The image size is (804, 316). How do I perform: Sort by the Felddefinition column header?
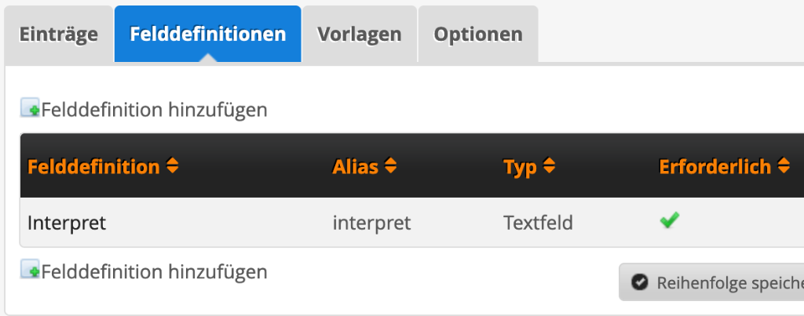93,167
